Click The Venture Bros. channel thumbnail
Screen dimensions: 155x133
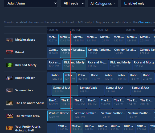10,116
